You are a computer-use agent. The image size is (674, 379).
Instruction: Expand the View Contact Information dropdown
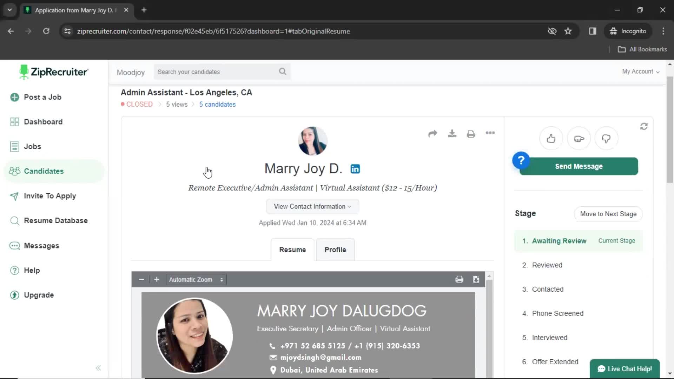click(312, 206)
